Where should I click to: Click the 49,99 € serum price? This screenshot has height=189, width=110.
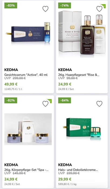(11, 84)
